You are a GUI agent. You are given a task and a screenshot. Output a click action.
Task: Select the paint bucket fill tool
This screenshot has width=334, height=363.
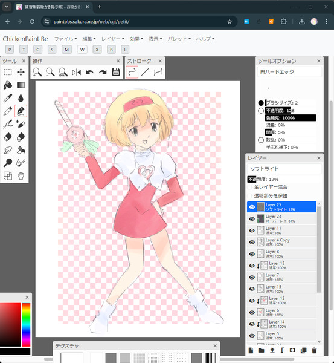[8, 85]
